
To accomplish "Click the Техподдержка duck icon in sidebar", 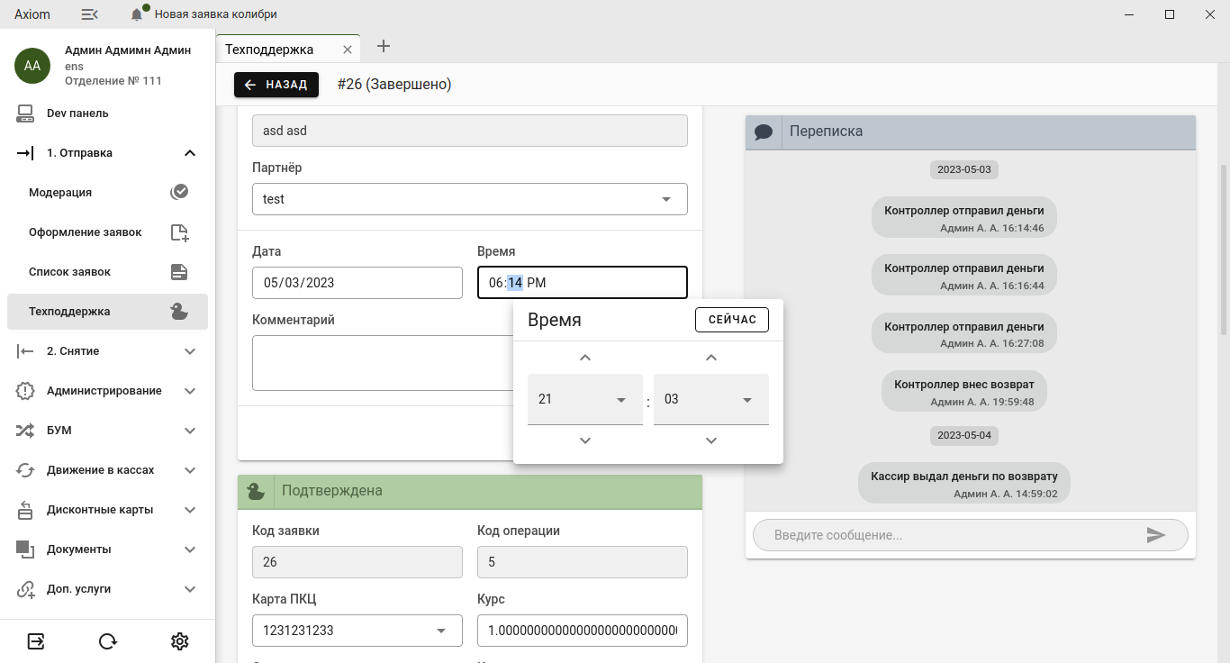I will click(x=179, y=311).
